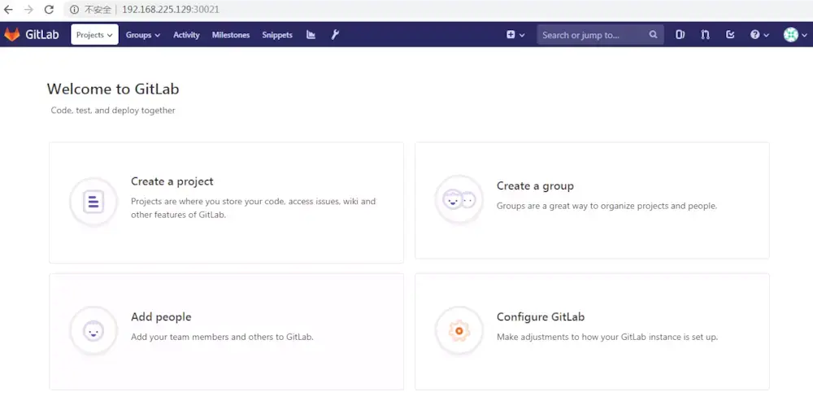The width and height of the screenshot is (813, 401).
Task: Open the Projects dropdown menu
Action: click(x=94, y=35)
